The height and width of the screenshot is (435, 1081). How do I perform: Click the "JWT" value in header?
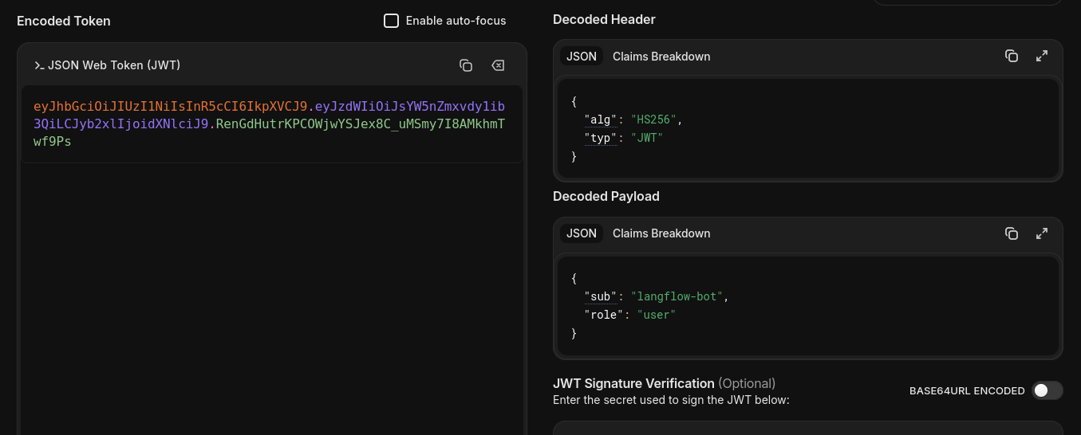click(647, 138)
